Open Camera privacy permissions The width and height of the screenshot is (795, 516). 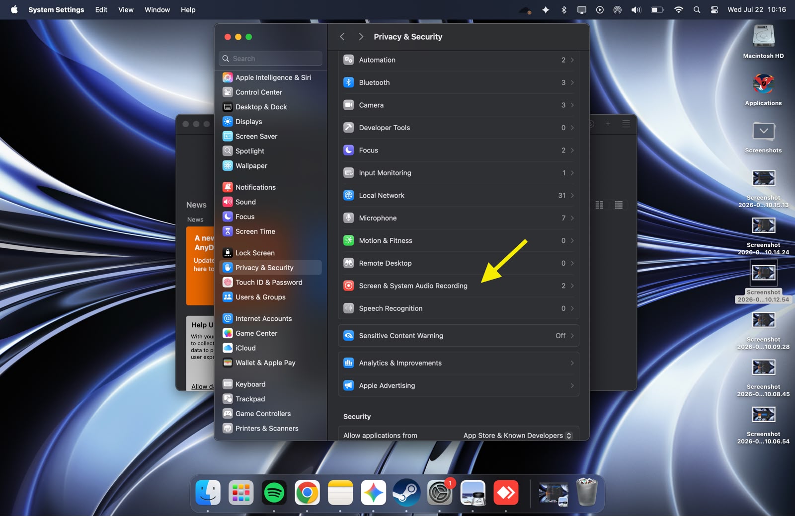point(459,105)
